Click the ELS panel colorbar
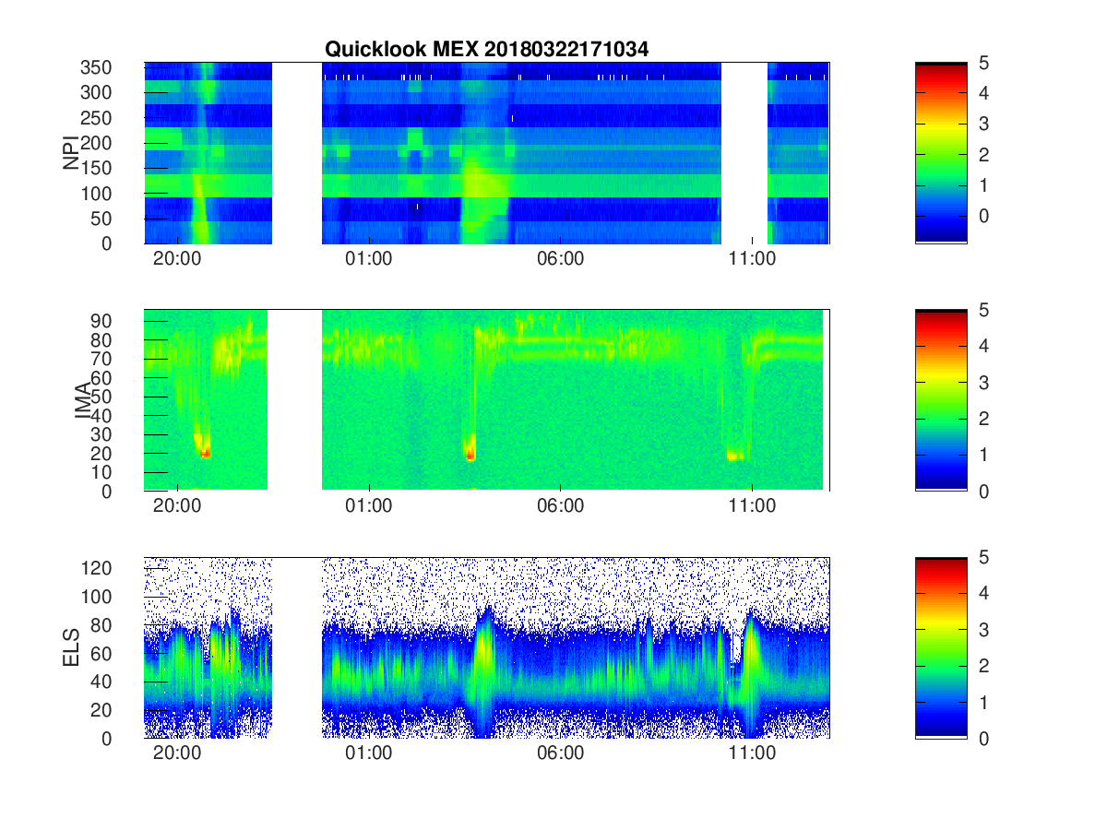 tap(941, 647)
